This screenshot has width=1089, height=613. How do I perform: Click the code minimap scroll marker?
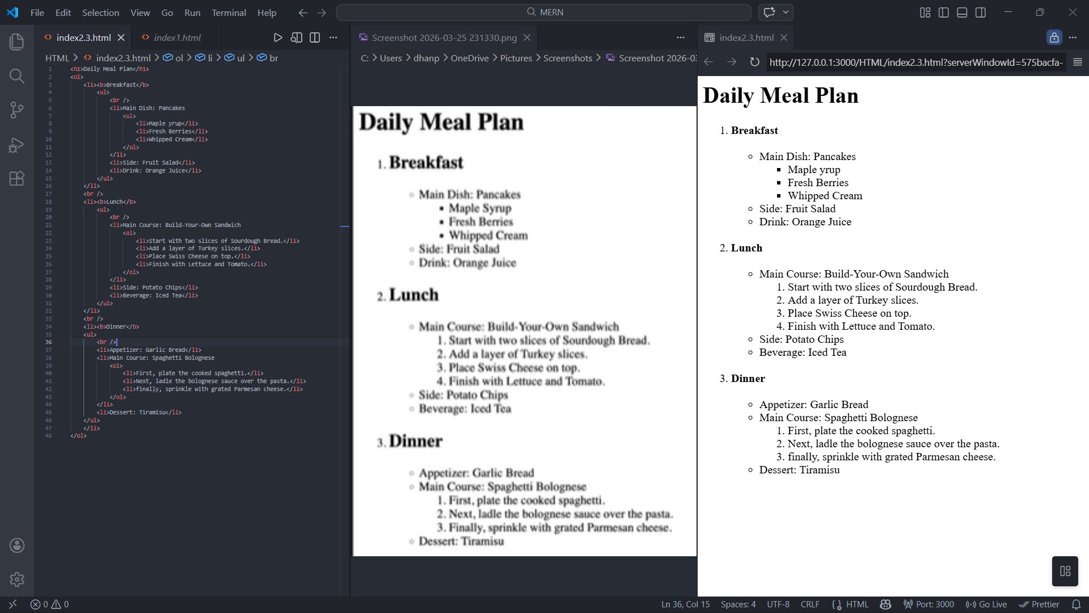point(345,226)
